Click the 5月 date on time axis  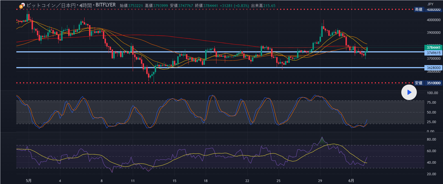[28, 181]
